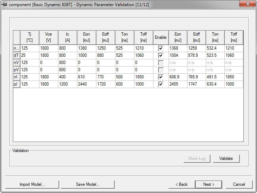The width and height of the screenshot is (257, 193).
Task: Select the pI row header
Action: [16, 84]
